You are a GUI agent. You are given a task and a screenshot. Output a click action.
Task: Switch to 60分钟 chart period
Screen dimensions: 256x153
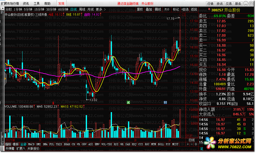point(63,9)
